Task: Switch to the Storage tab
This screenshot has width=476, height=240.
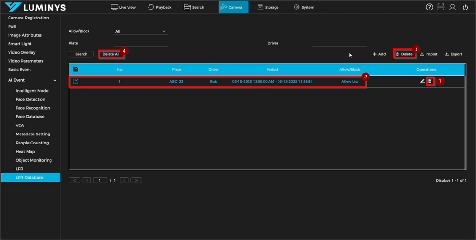Action: click(x=268, y=7)
